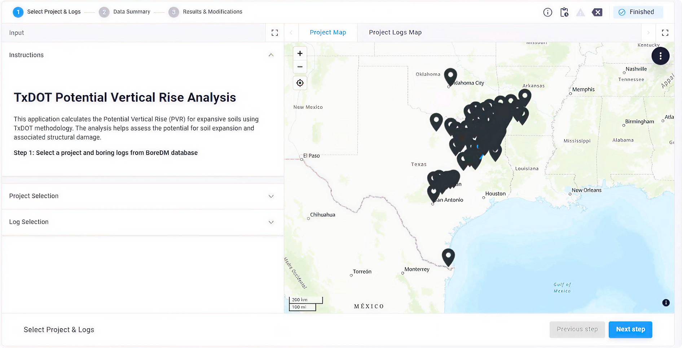Click the Step 1 instruction text

106,153
